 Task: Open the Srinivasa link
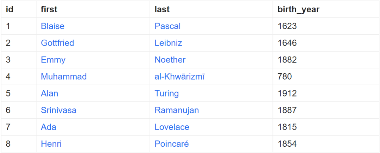point(58,111)
